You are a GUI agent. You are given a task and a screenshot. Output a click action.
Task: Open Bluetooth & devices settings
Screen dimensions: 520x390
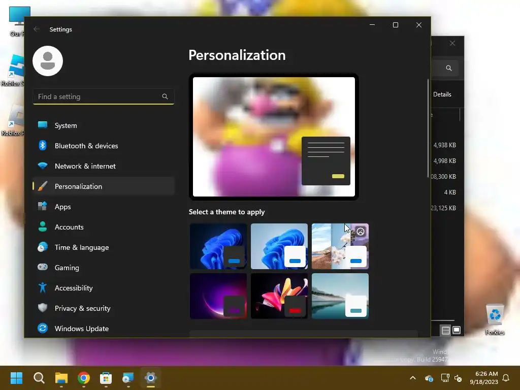[x=104, y=146]
